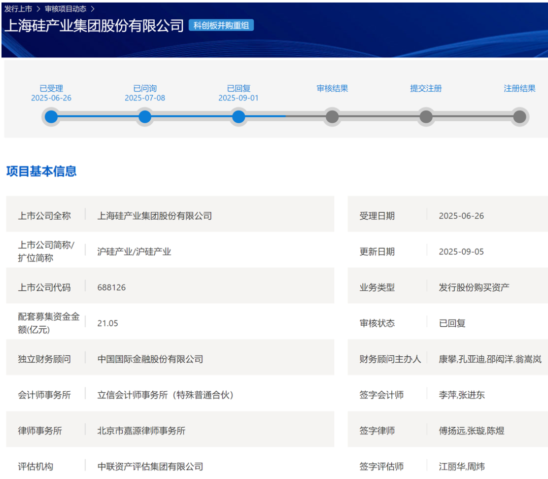Image resolution: width=548 pixels, height=479 pixels.
Task: Select the 已回复 timeline step circle
Action: [x=238, y=117]
